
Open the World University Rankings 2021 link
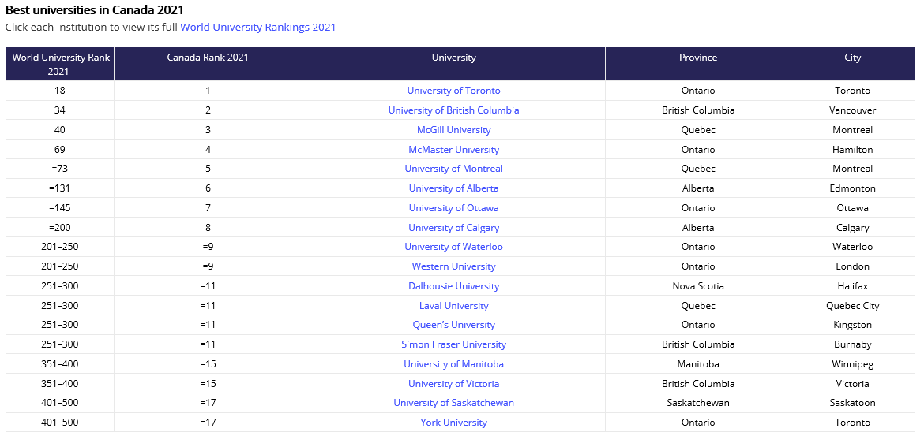(x=257, y=27)
